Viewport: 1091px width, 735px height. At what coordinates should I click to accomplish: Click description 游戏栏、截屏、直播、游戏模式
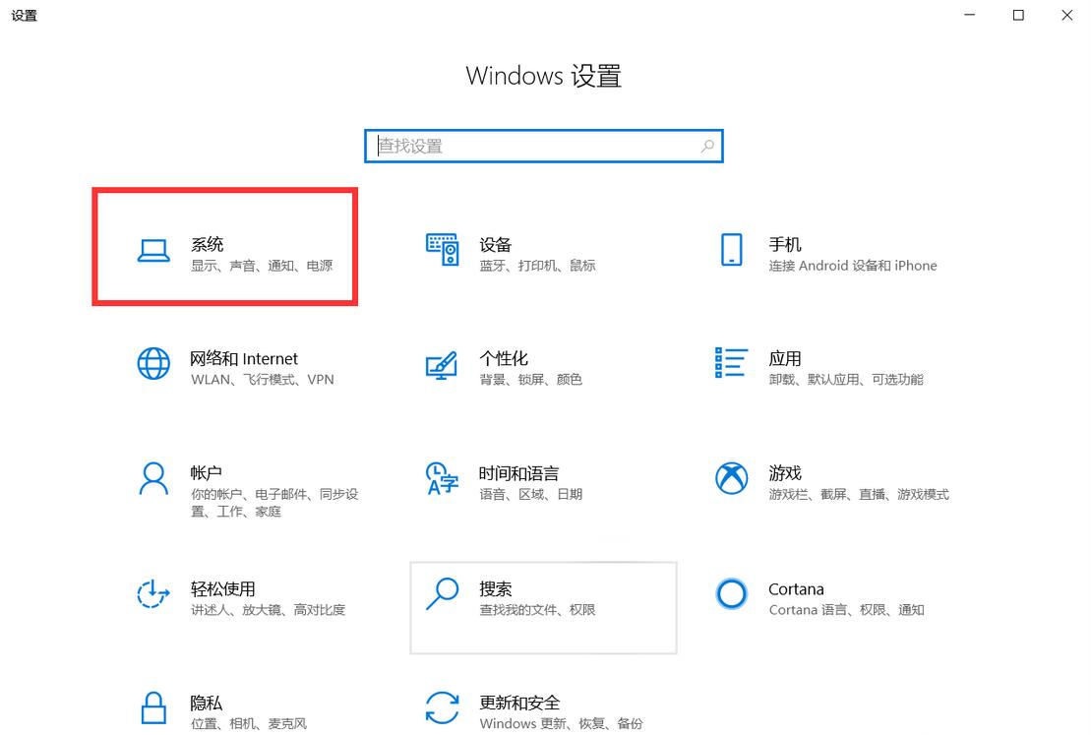(859, 495)
